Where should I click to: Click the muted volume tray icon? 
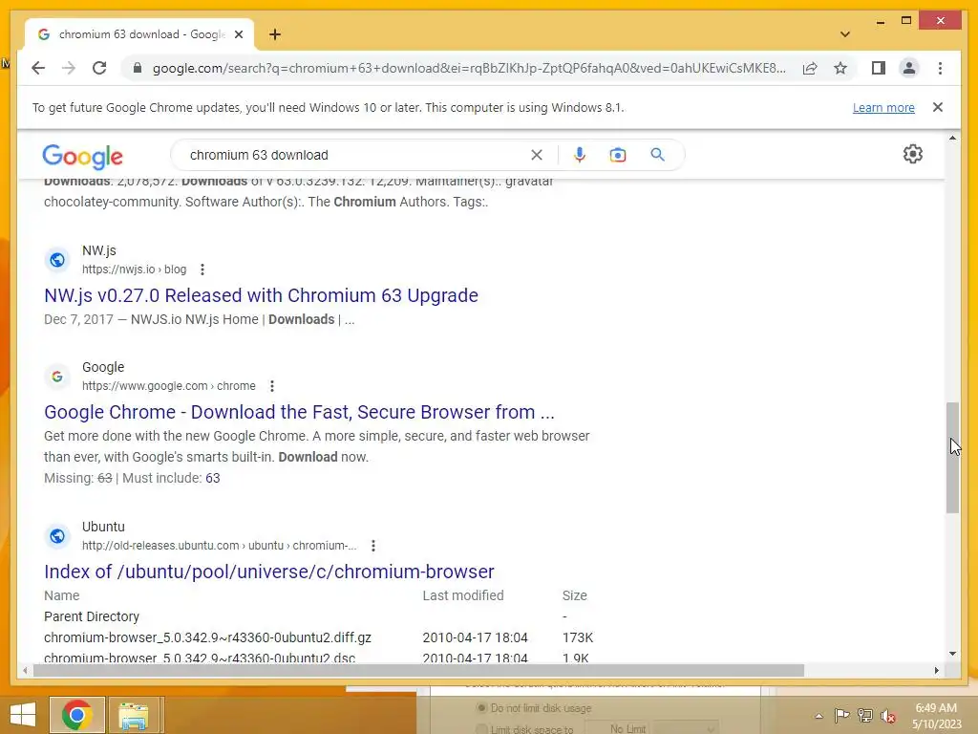(x=887, y=716)
